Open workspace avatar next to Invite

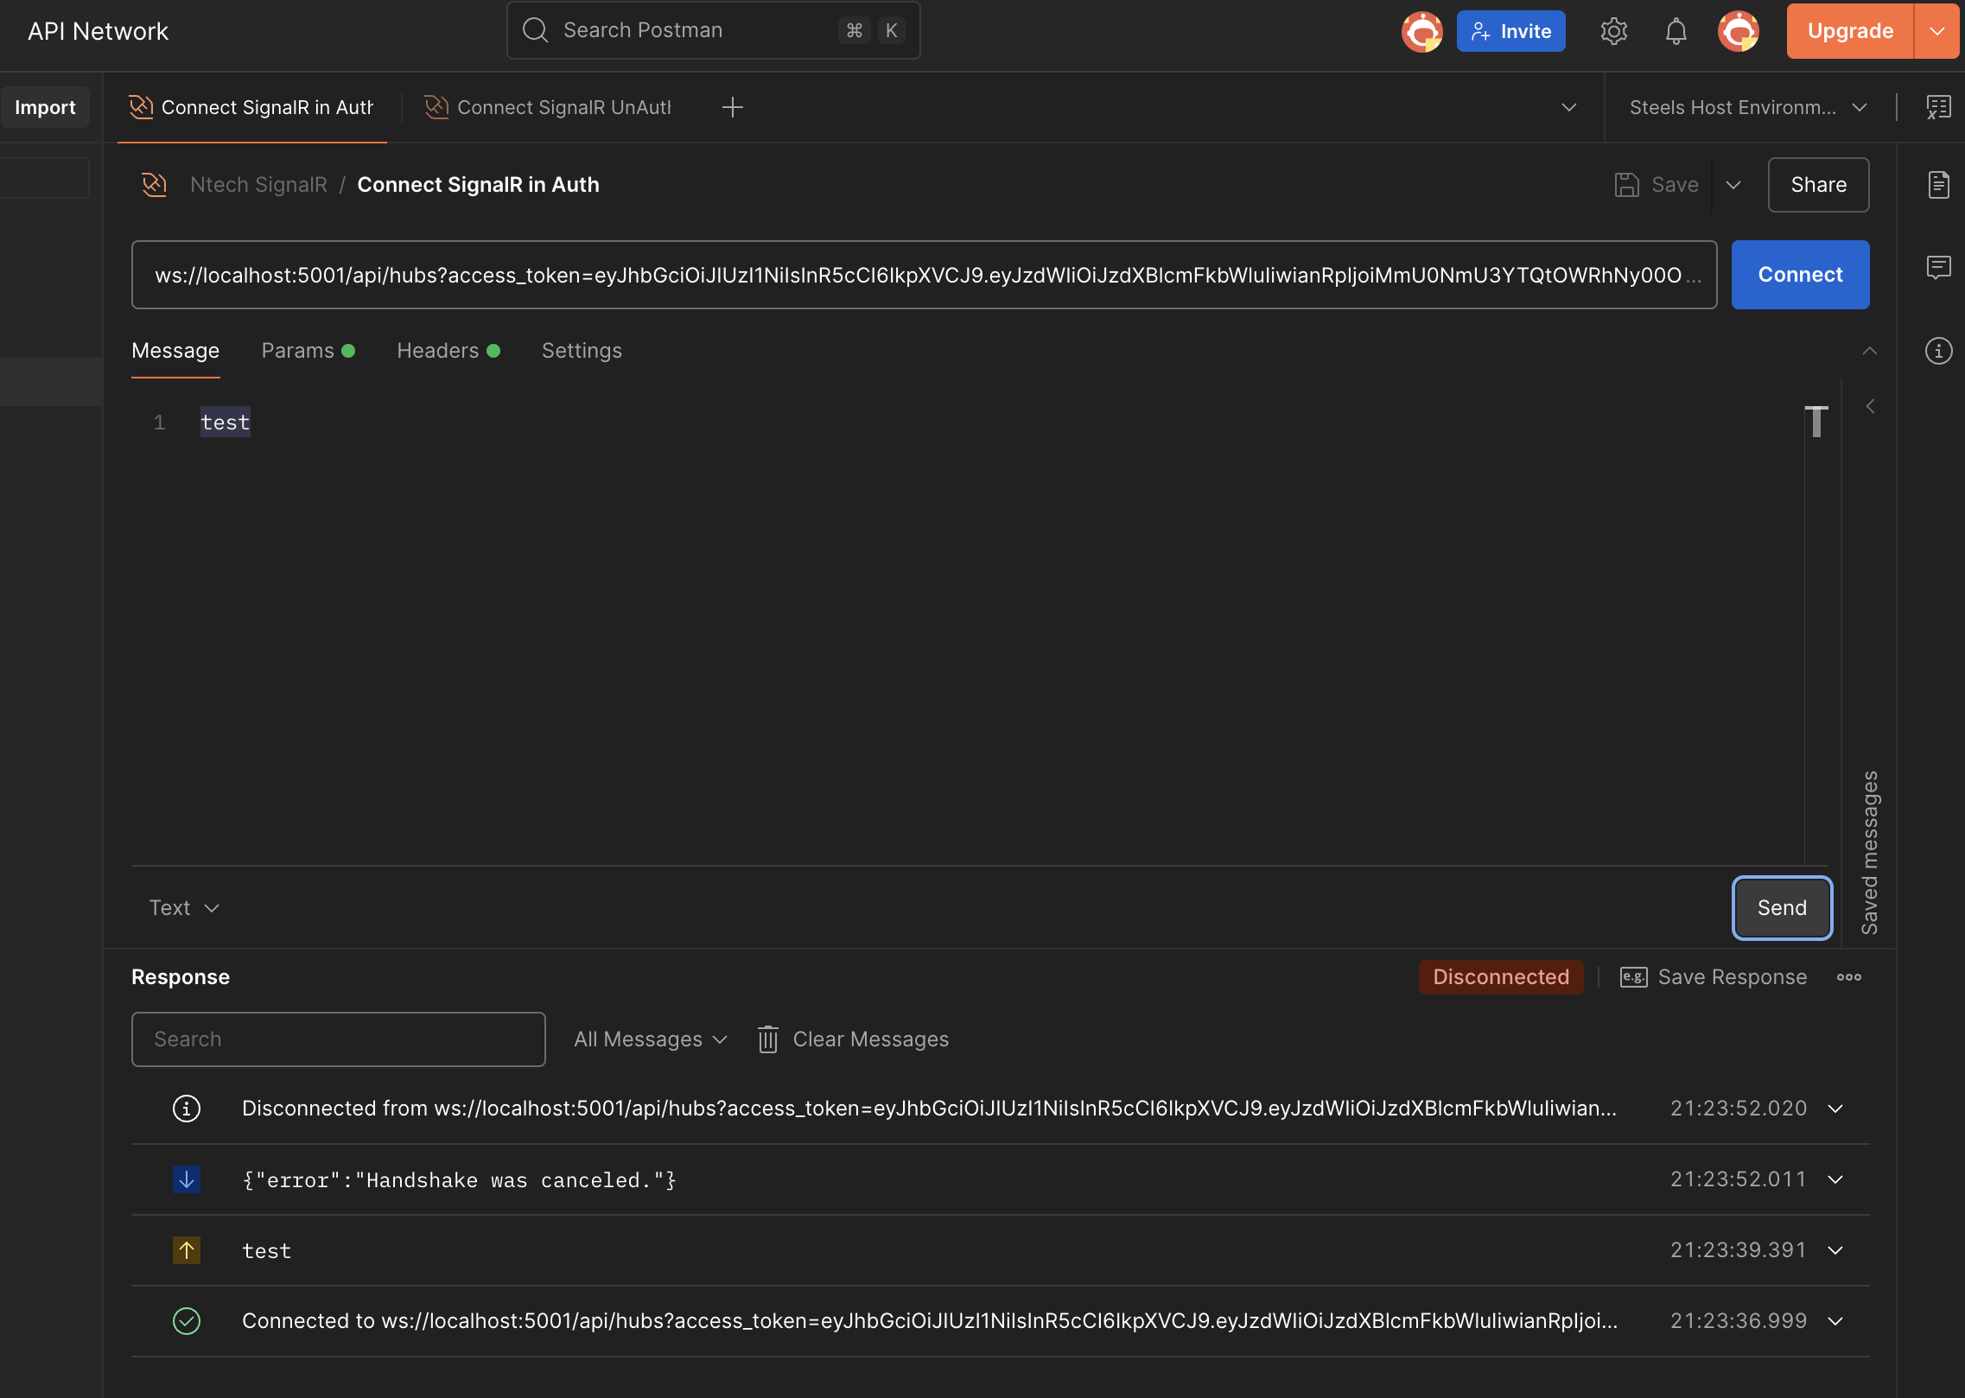(x=1421, y=30)
